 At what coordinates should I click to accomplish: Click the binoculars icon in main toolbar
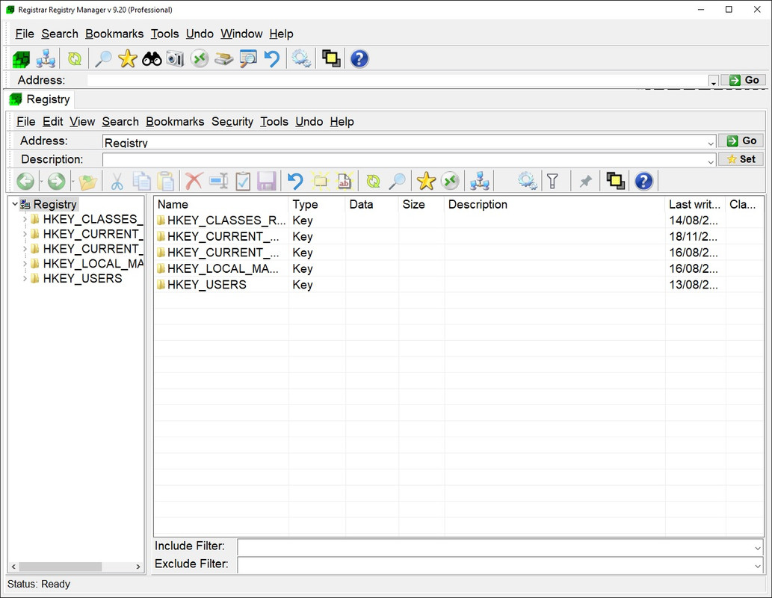(x=152, y=59)
